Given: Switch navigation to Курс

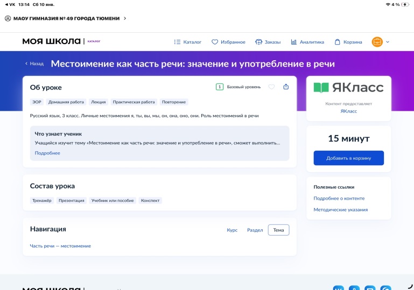Looking at the screenshot, I should click(x=232, y=230).
